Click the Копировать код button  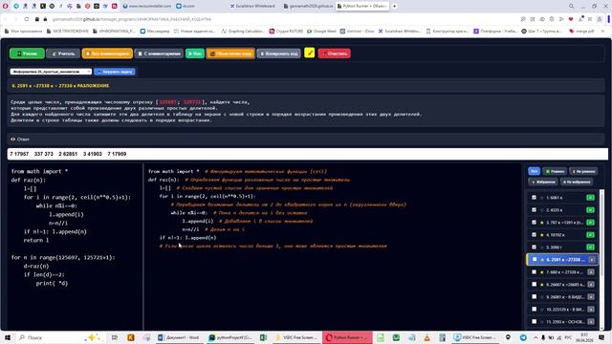tap(278, 54)
